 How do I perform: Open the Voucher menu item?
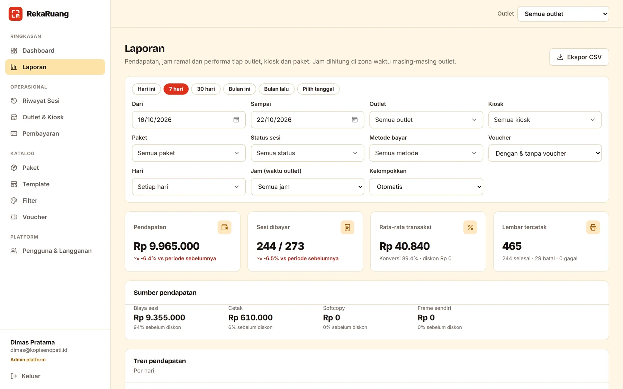(55, 217)
